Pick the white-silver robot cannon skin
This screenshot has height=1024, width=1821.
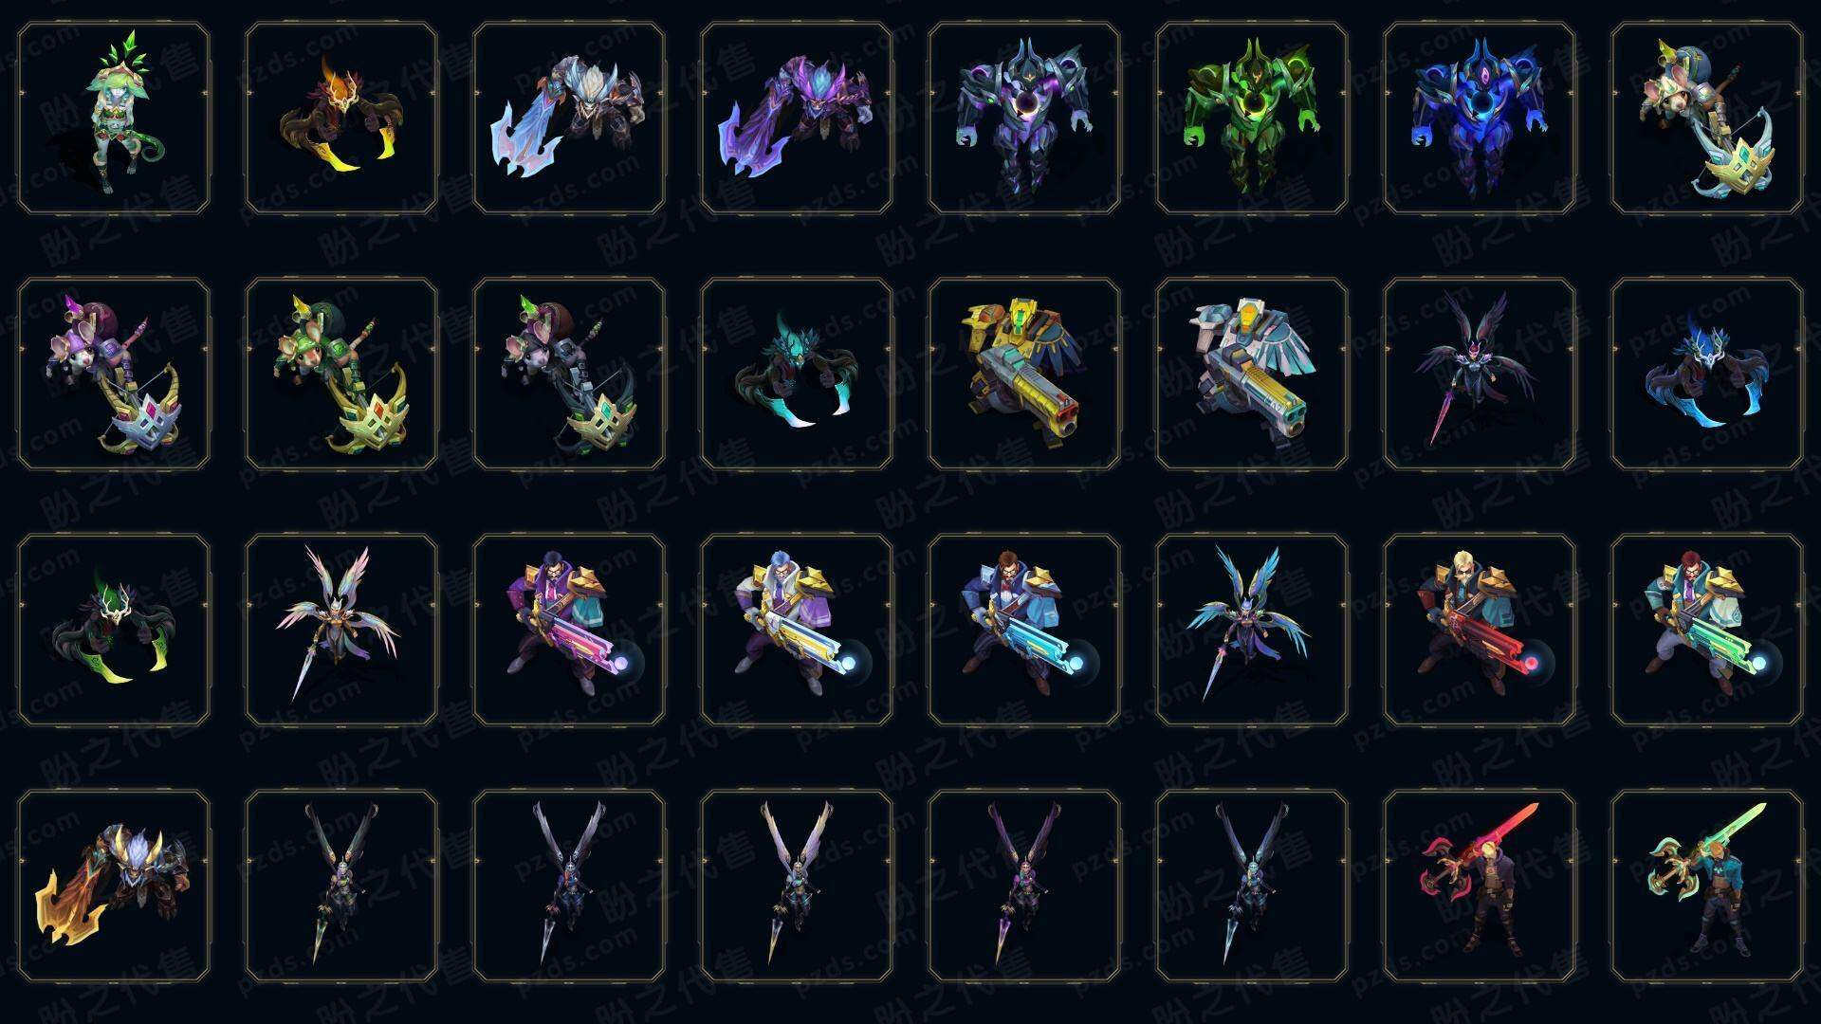[x=1252, y=374]
